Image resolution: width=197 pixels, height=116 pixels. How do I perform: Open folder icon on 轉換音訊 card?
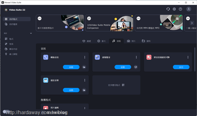pyautogui.click(x=84, y=67)
